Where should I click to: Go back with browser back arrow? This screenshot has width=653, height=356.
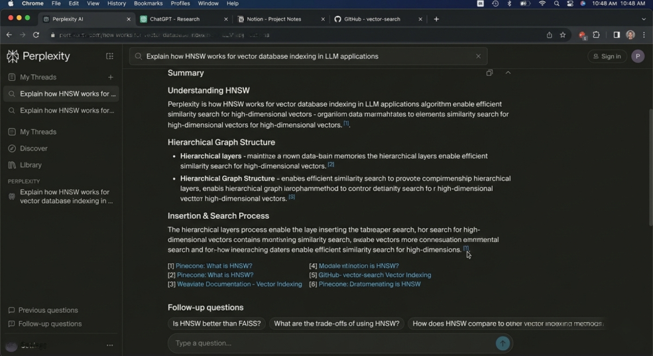9,35
